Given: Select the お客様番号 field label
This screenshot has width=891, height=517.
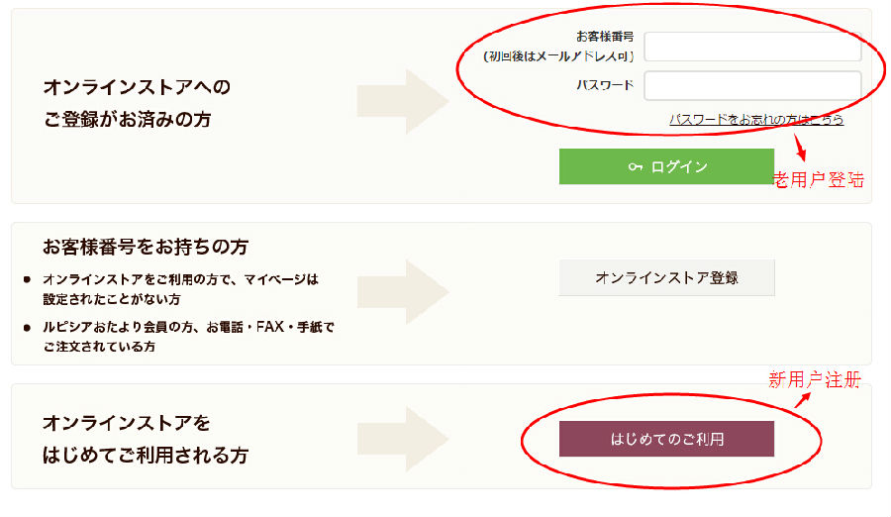Looking at the screenshot, I should tap(604, 37).
